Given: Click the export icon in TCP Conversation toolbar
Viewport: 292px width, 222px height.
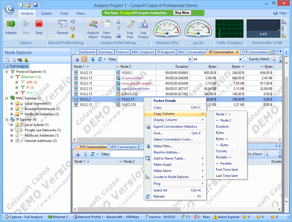Looking at the screenshot, I should coord(77,154).
